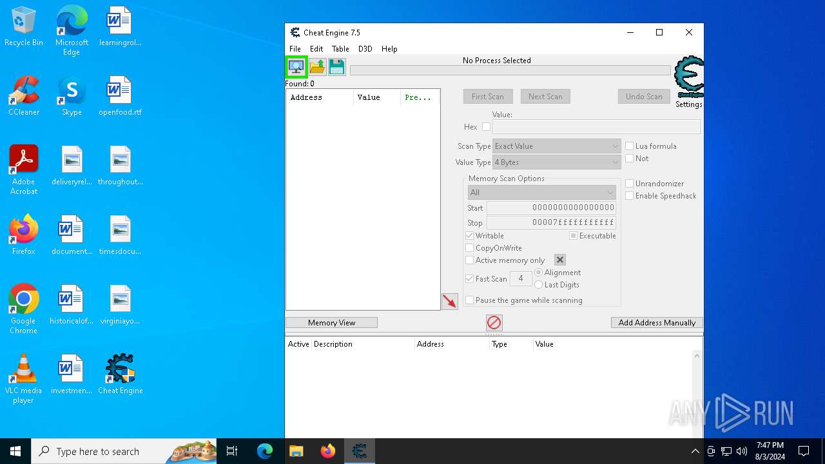Click the open folder load table icon
This screenshot has width=825, height=464.
317,66
